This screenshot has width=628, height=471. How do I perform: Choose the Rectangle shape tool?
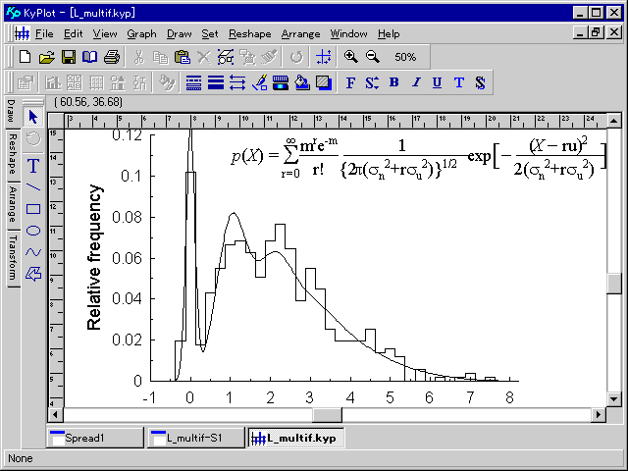click(32, 208)
